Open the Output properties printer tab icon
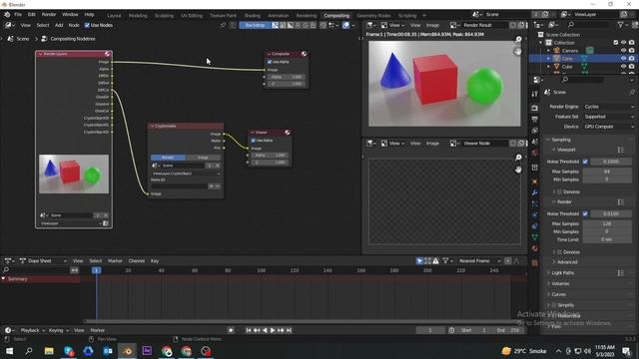639x359 pixels. point(535,120)
